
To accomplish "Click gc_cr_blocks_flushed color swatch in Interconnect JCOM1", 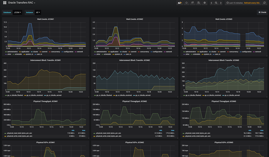I will tap(6, 95).
